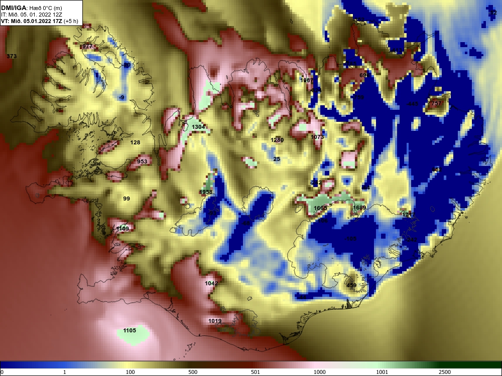Viewport: 502px width, 376px height.
Task: Click the map value 977
Action: [x=87, y=46]
